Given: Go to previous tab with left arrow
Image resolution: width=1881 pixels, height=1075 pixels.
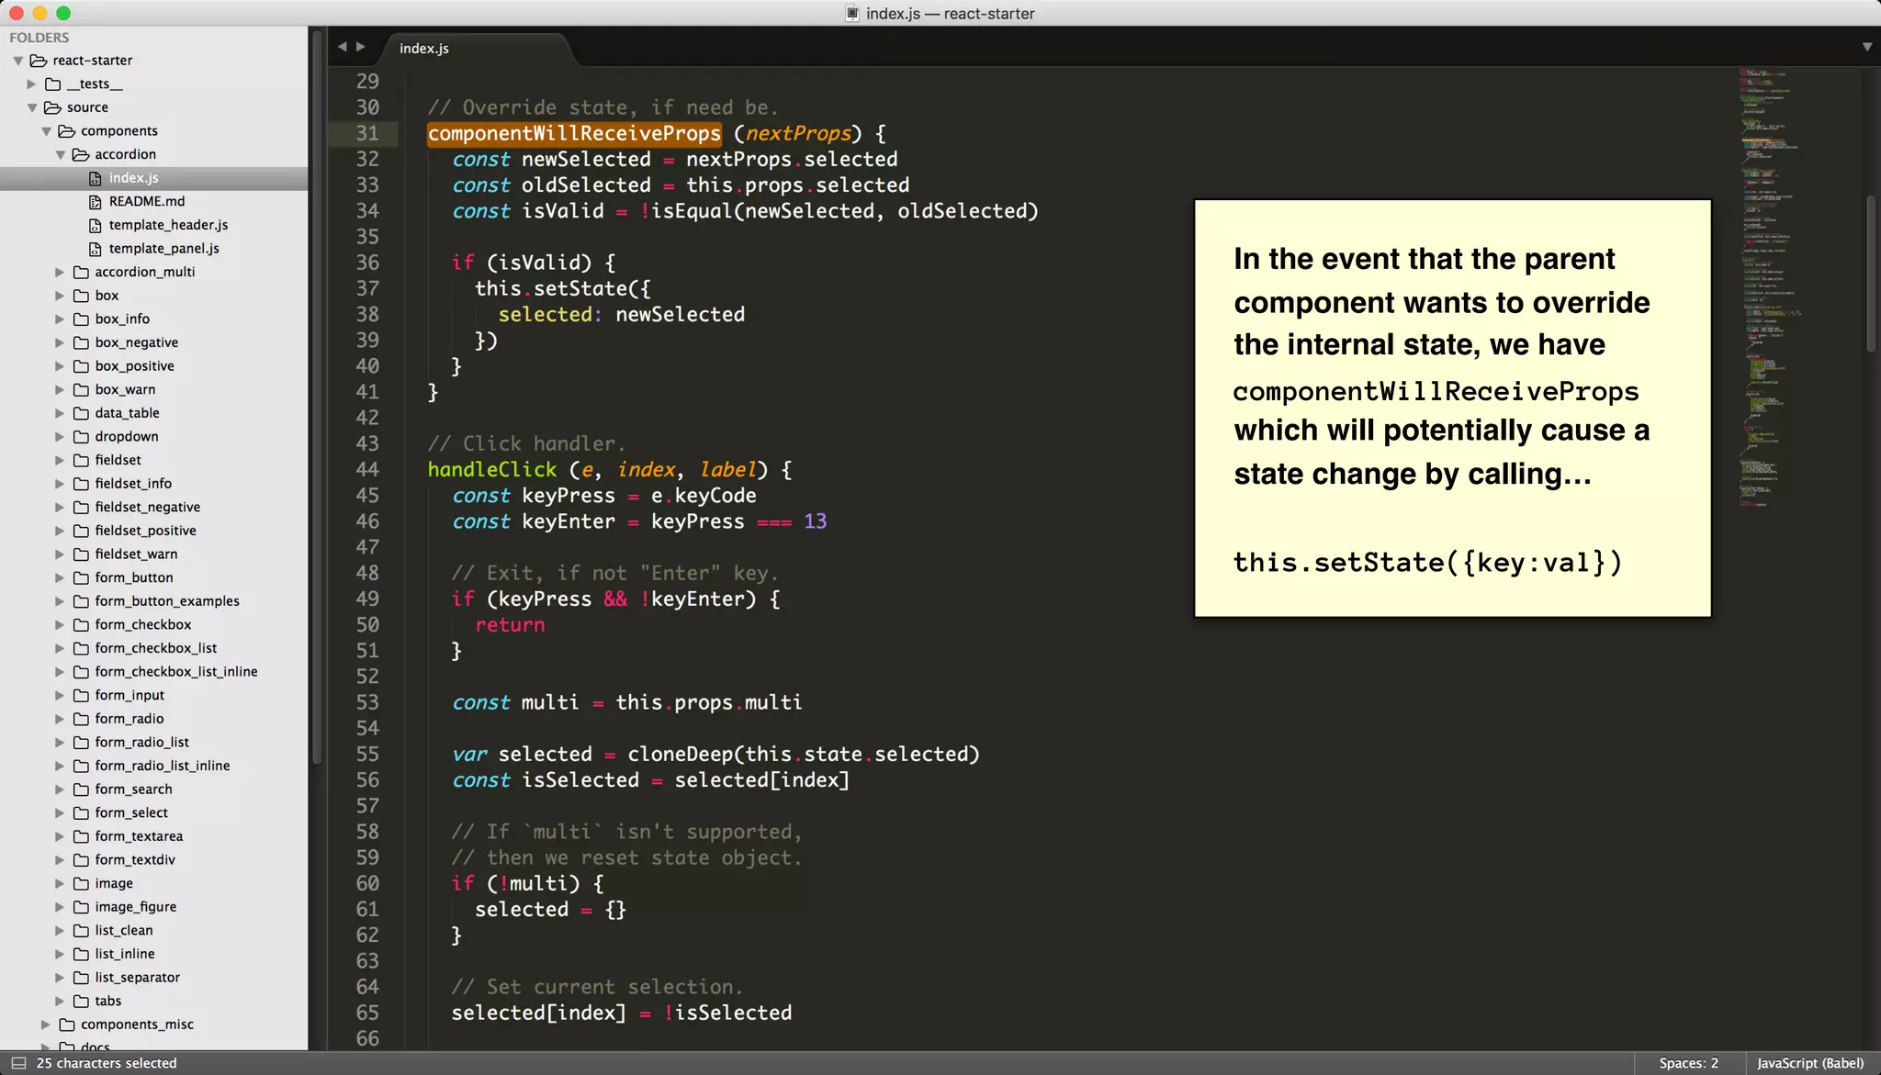Looking at the screenshot, I should [342, 47].
